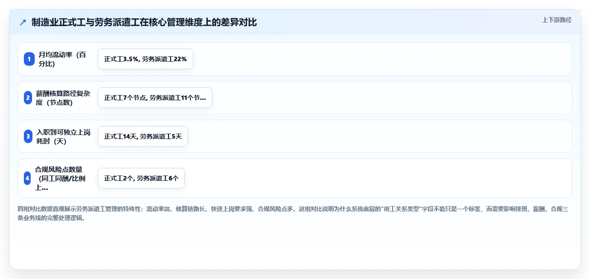Select the number 4 step badge
The width and height of the screenshot is (590, 279).
(x=27, y=178)
